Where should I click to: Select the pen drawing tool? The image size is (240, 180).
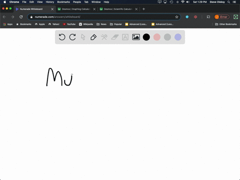coord(93,37)
